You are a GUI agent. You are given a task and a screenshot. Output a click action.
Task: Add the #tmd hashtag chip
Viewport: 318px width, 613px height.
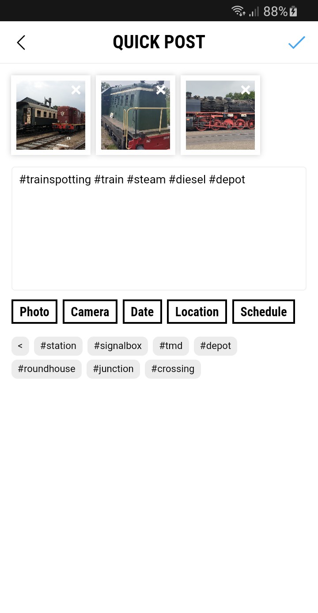click(x=171, y=346)
